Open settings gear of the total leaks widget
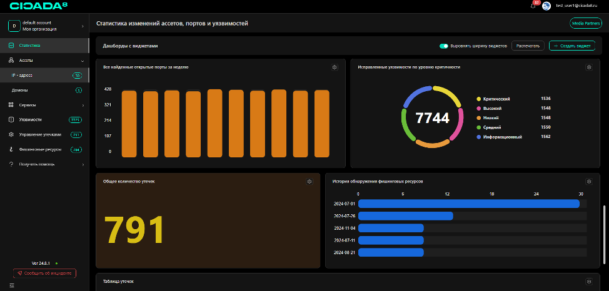 309,181
